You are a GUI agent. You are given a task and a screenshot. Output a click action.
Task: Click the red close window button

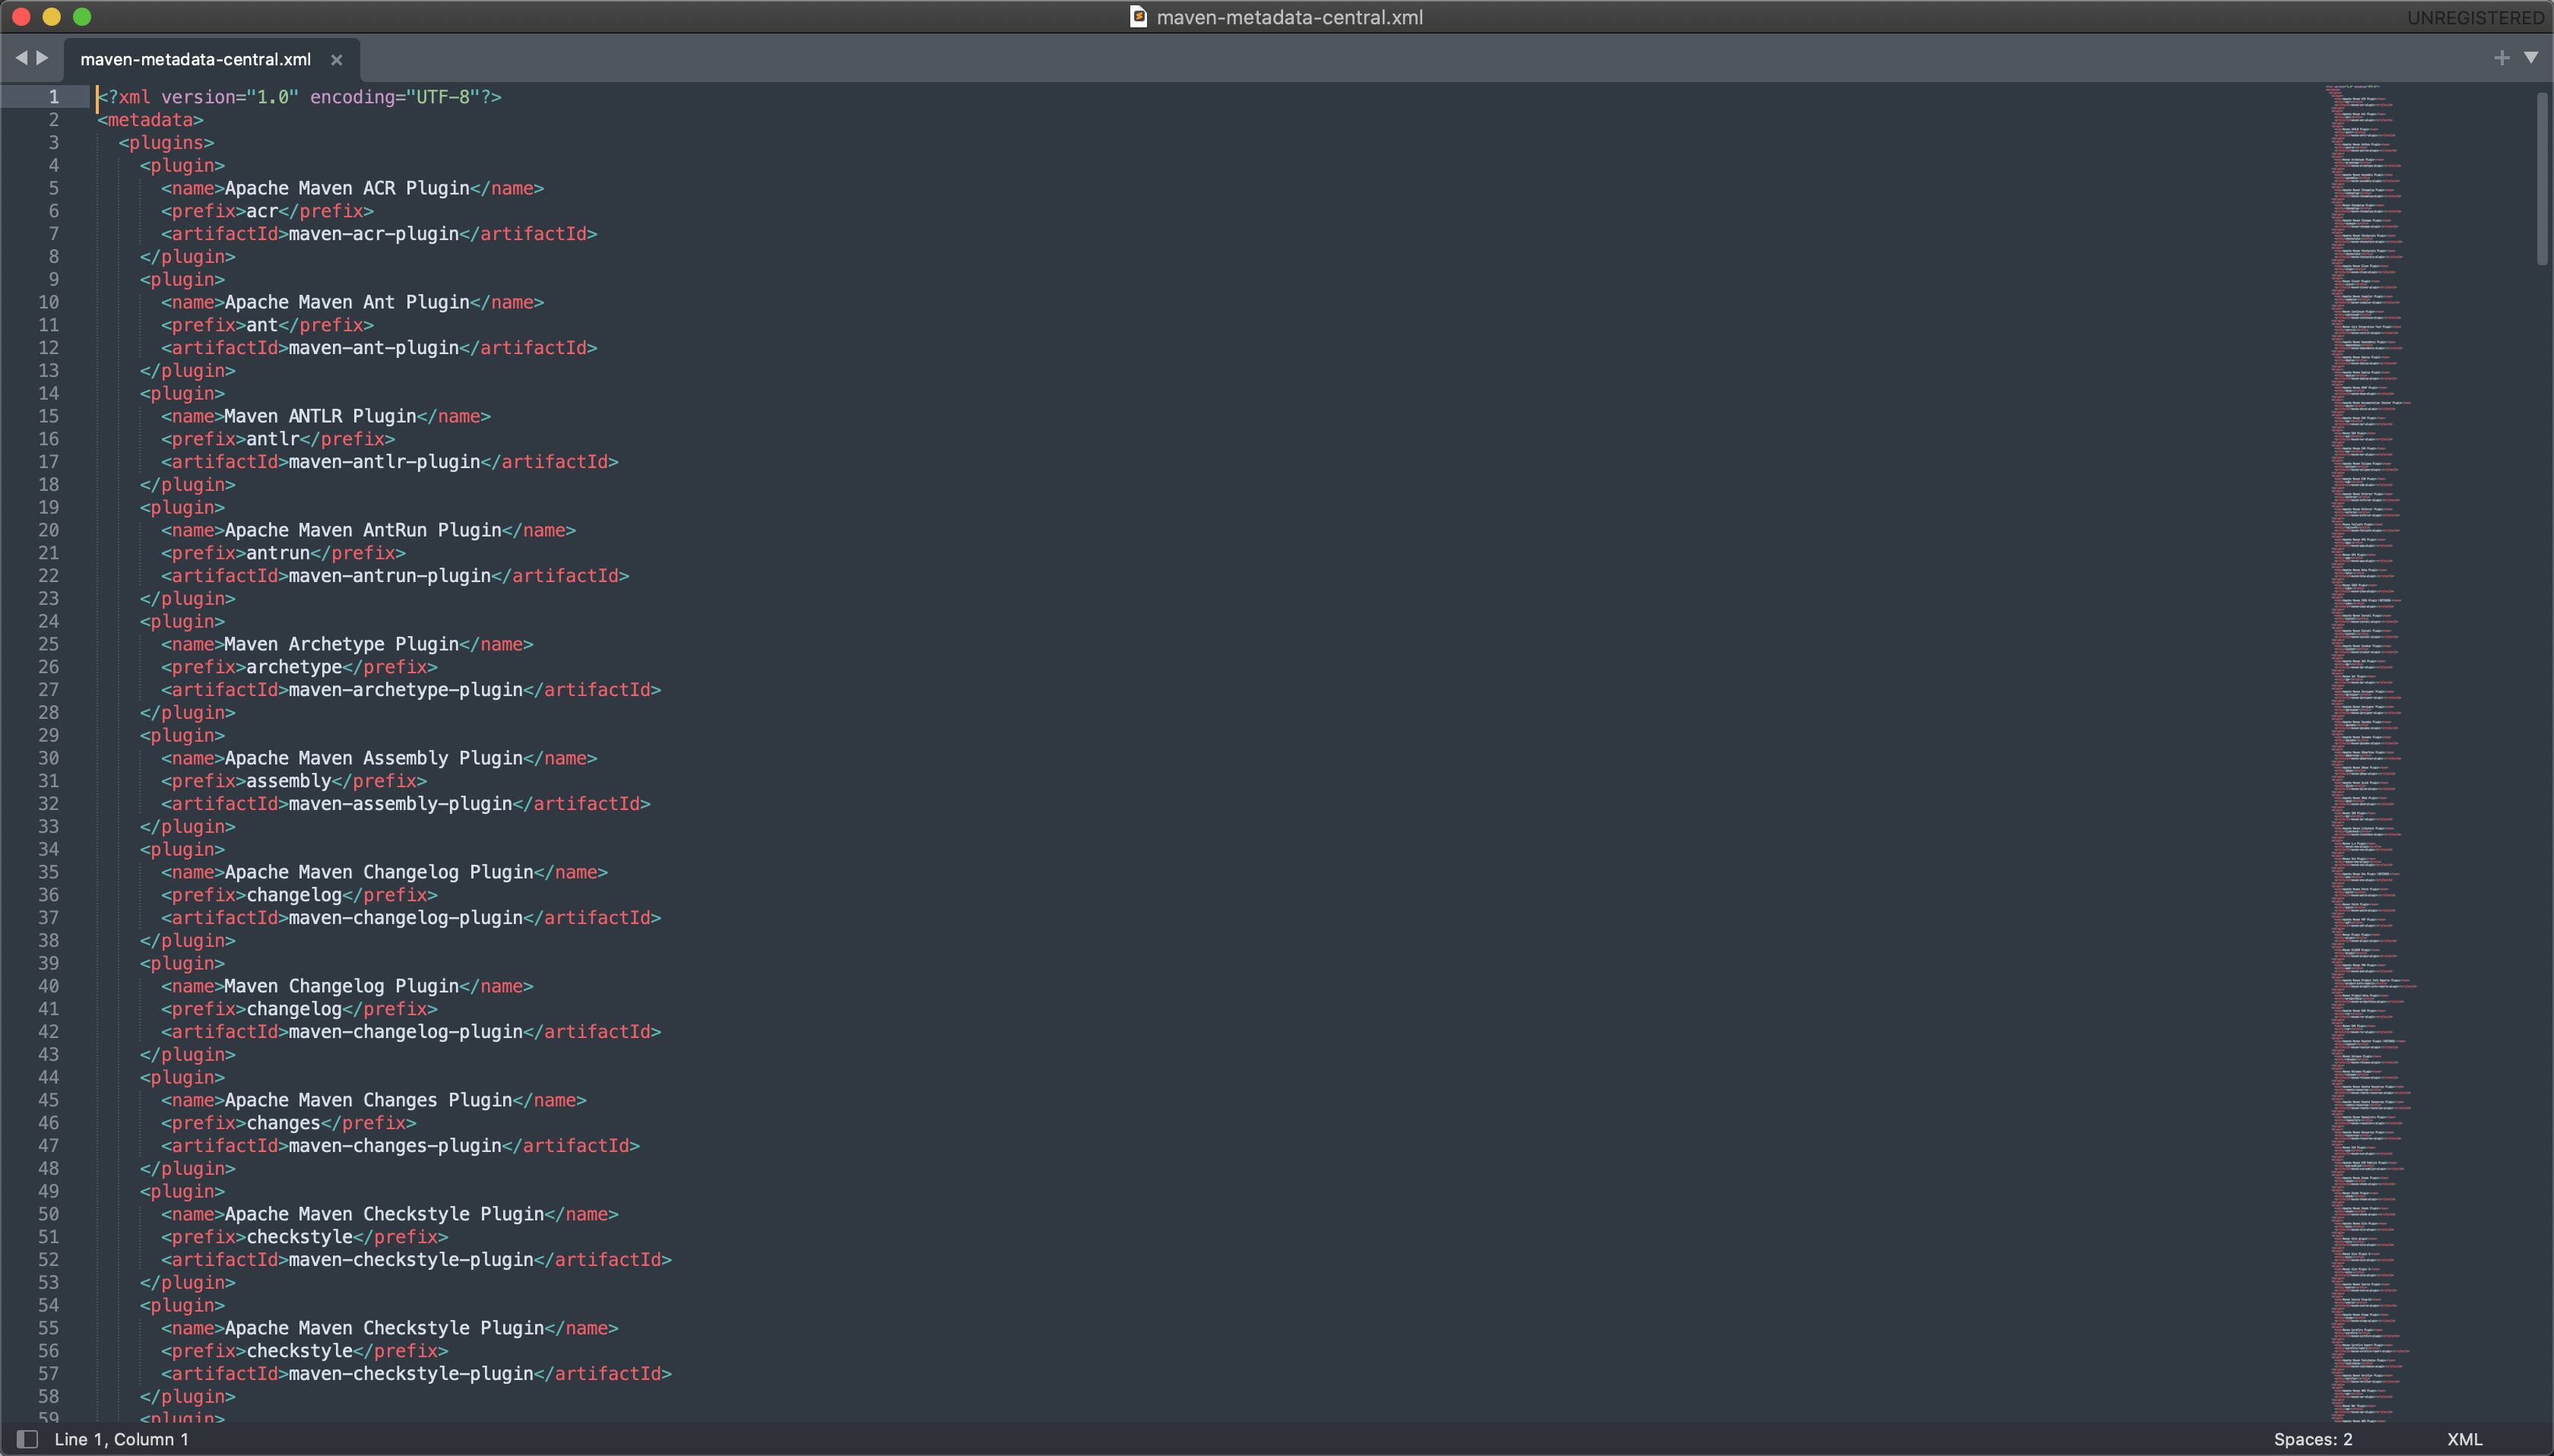[x=21, y=17]
